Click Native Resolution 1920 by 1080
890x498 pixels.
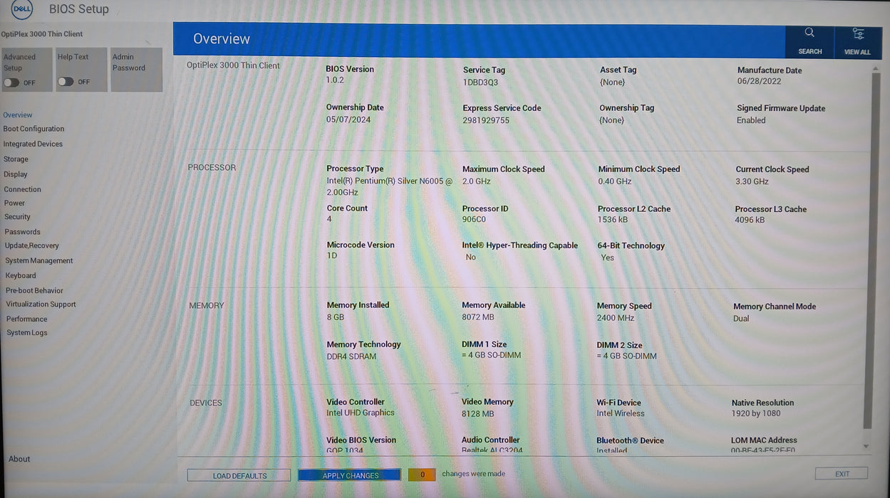point(756,413)
